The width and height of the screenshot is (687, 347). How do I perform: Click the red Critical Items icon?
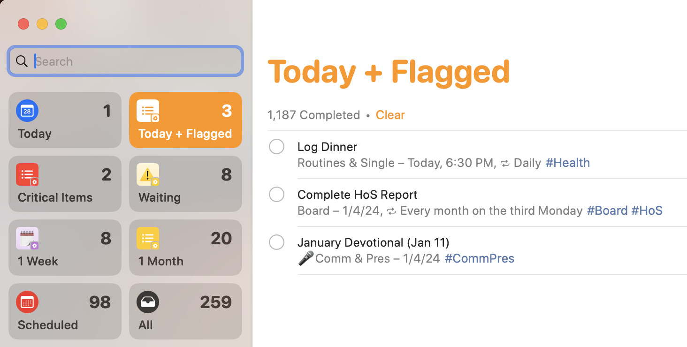(x=27, y=175)
